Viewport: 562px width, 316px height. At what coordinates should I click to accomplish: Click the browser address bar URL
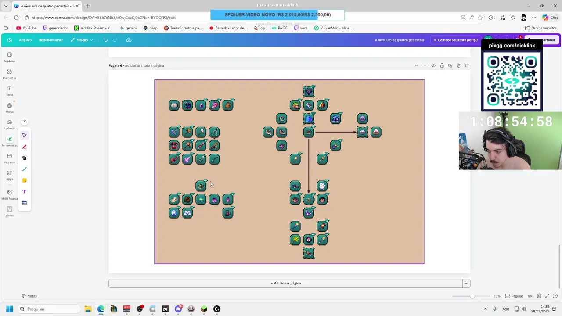pyautogui.click(x=104, y=18)
